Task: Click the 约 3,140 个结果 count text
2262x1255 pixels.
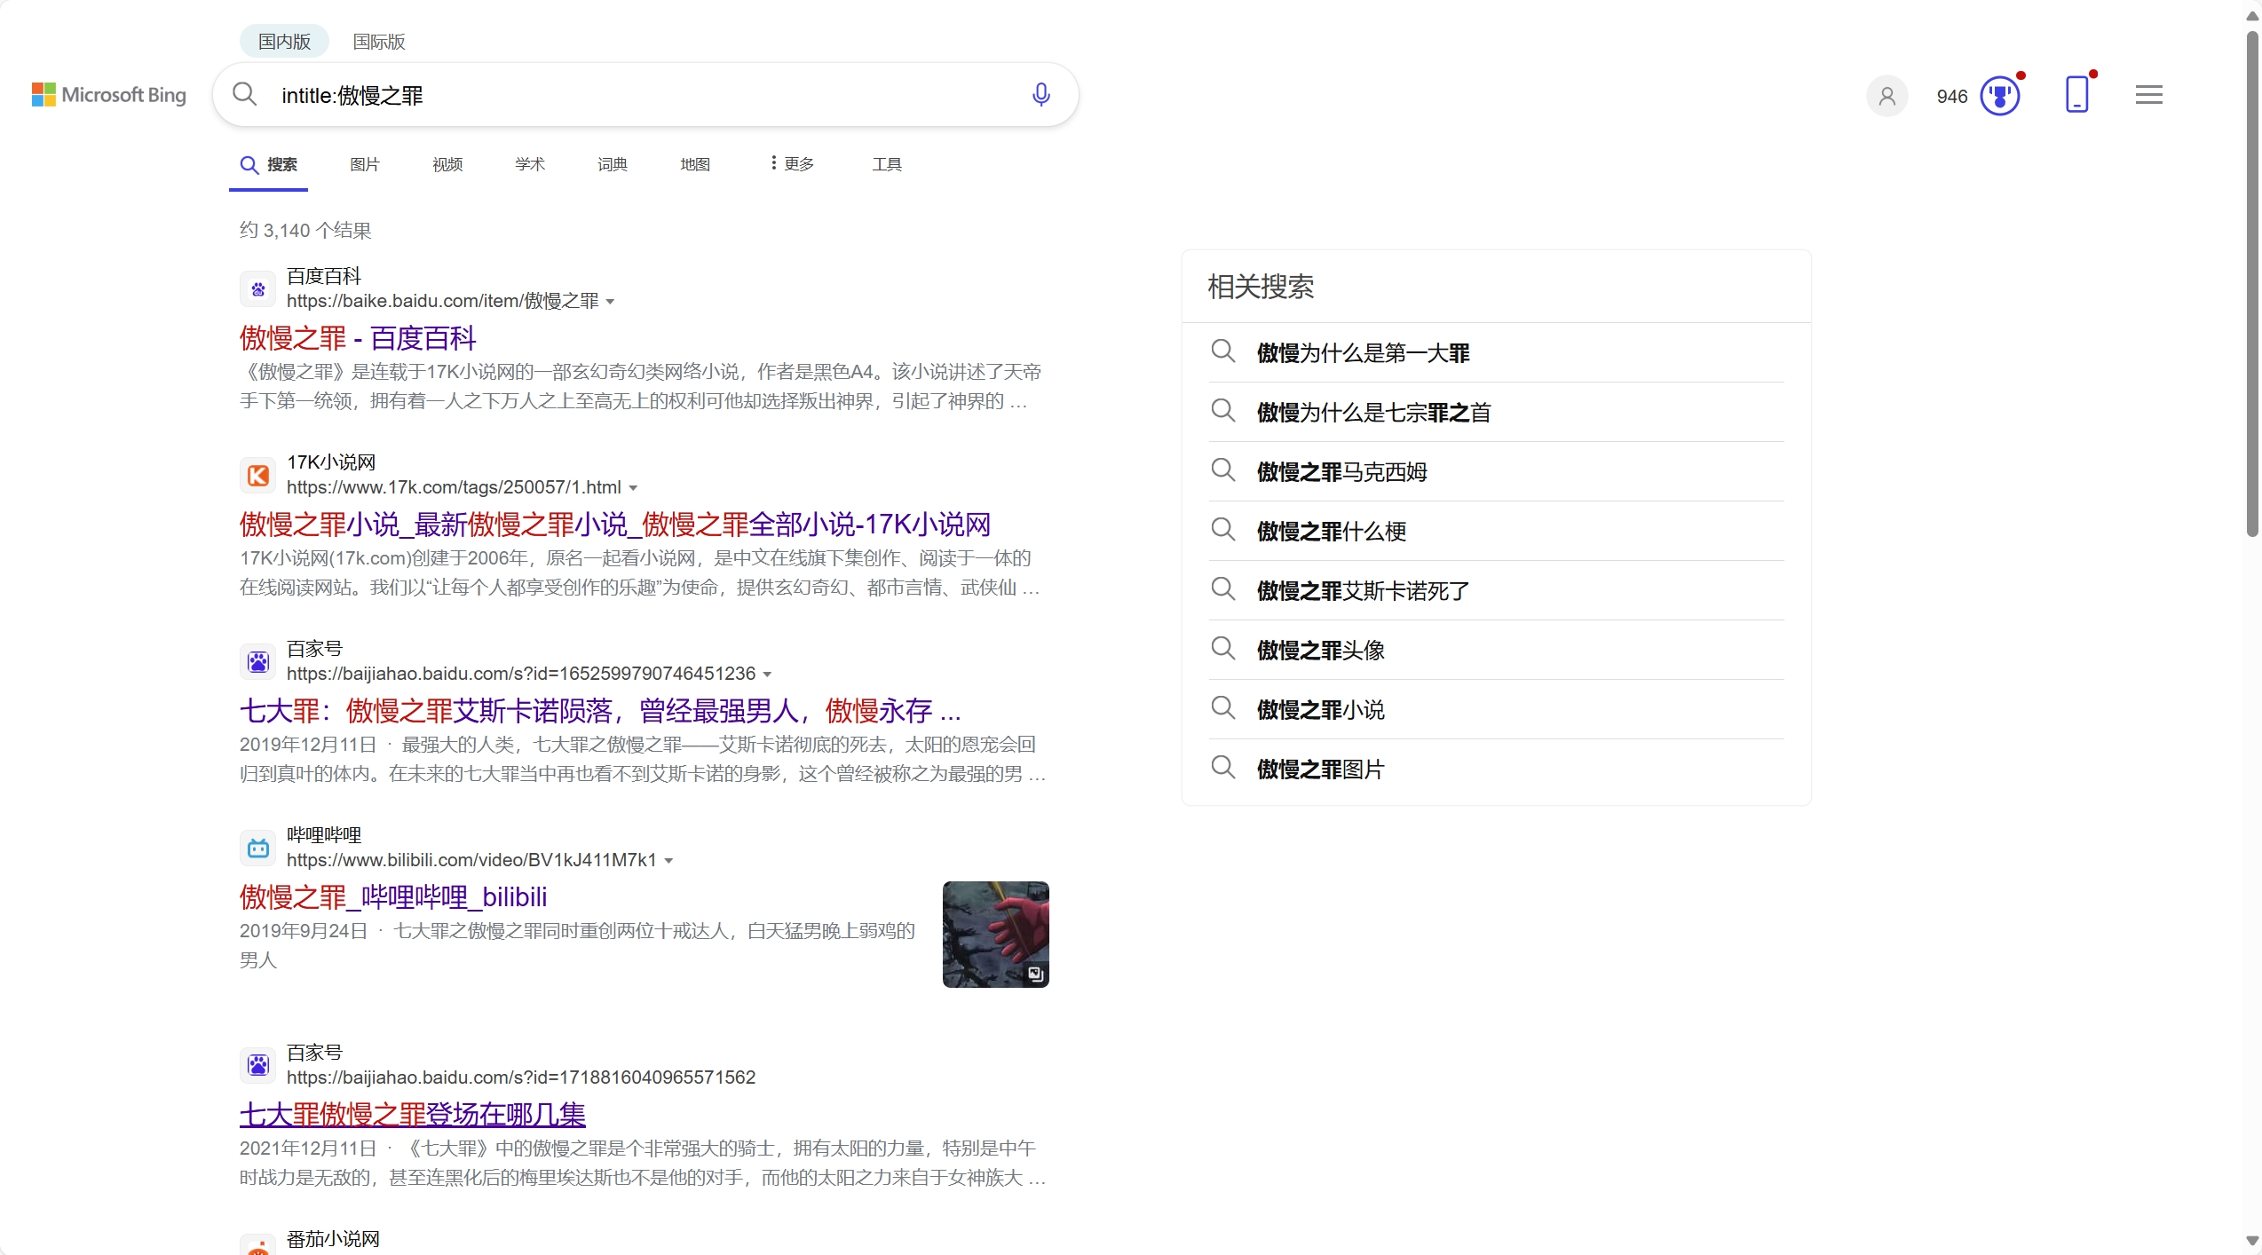Action: point(305,231)
